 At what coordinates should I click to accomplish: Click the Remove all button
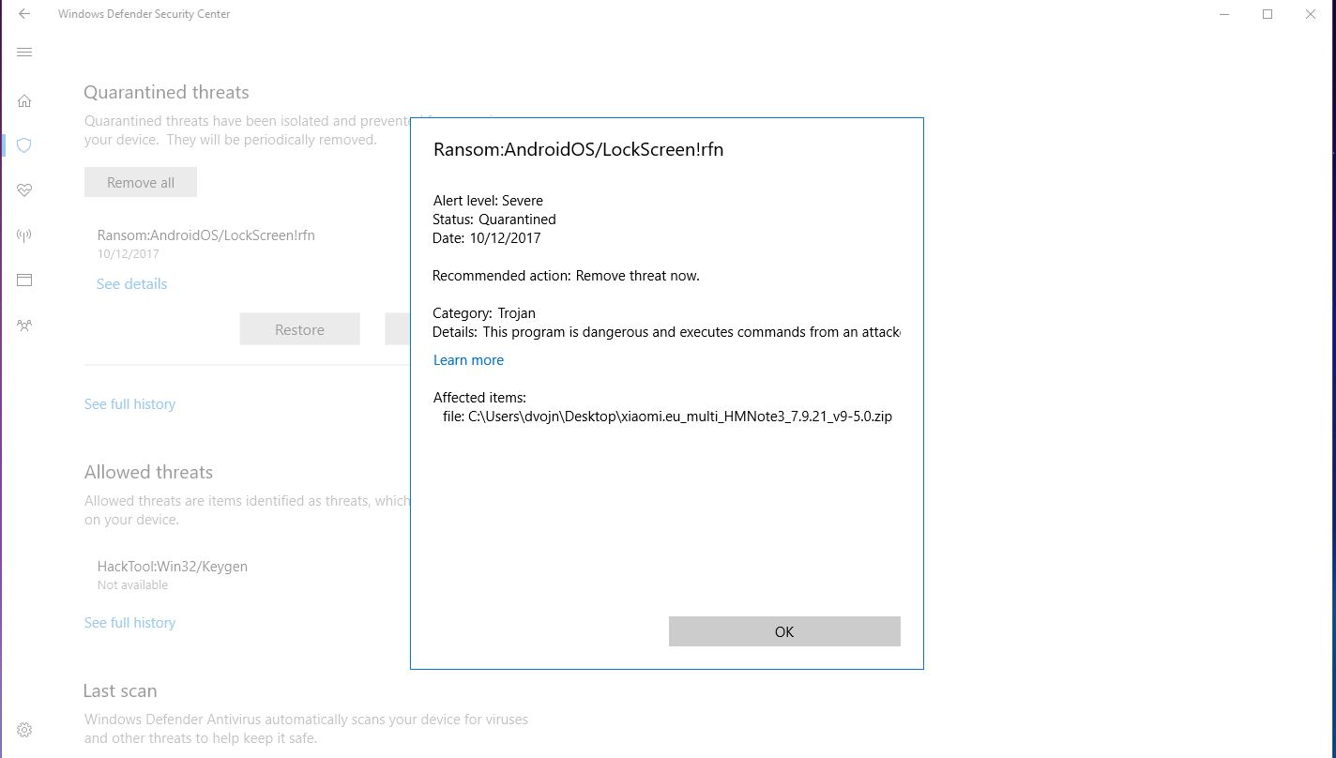(x=141, y=182)
